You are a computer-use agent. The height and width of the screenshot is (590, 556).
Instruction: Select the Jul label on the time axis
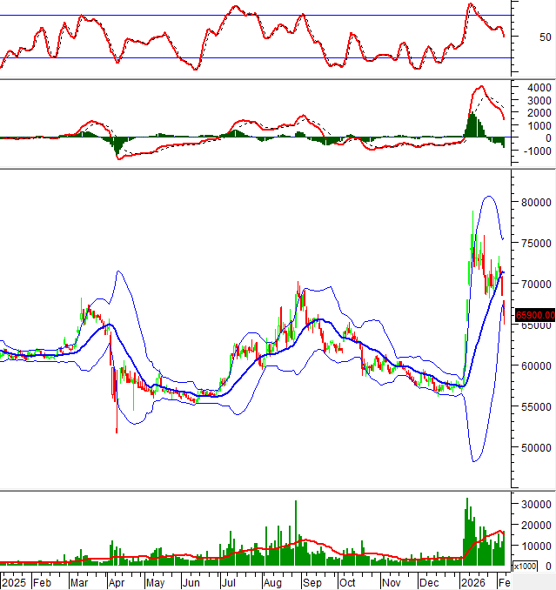[x=229, y=581]
